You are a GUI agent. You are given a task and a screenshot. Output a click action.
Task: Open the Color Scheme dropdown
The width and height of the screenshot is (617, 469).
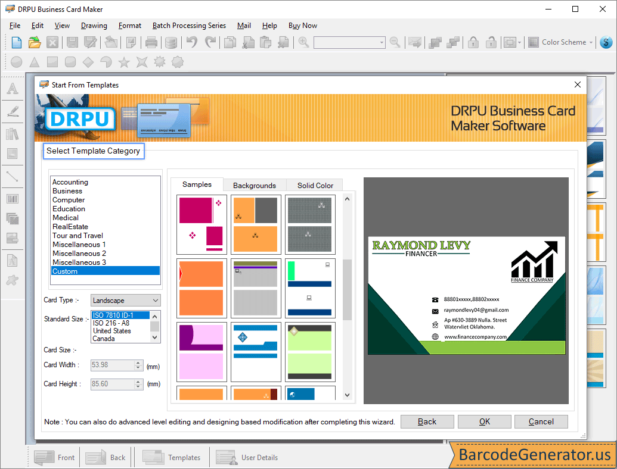(560, 42)
